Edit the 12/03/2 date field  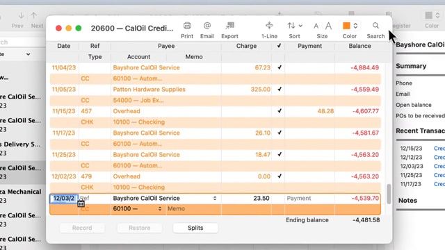[64, 198]
